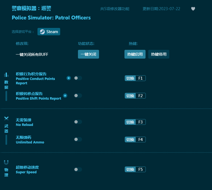Select the Steam platform button
This screenshot has width=212, height=190.
[49, 32]
